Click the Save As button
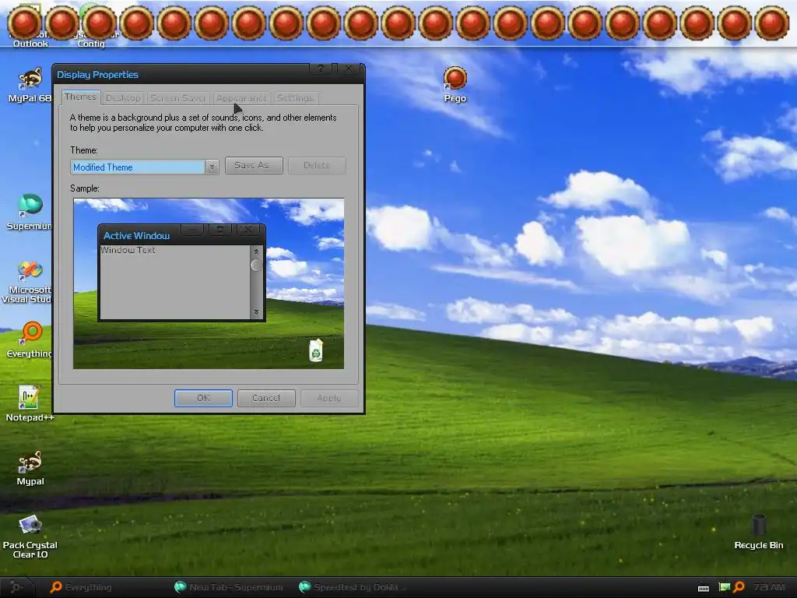Image resolution: width=797 pixels, height=598 pixels. pyautogui.click(x=254, y=165)
